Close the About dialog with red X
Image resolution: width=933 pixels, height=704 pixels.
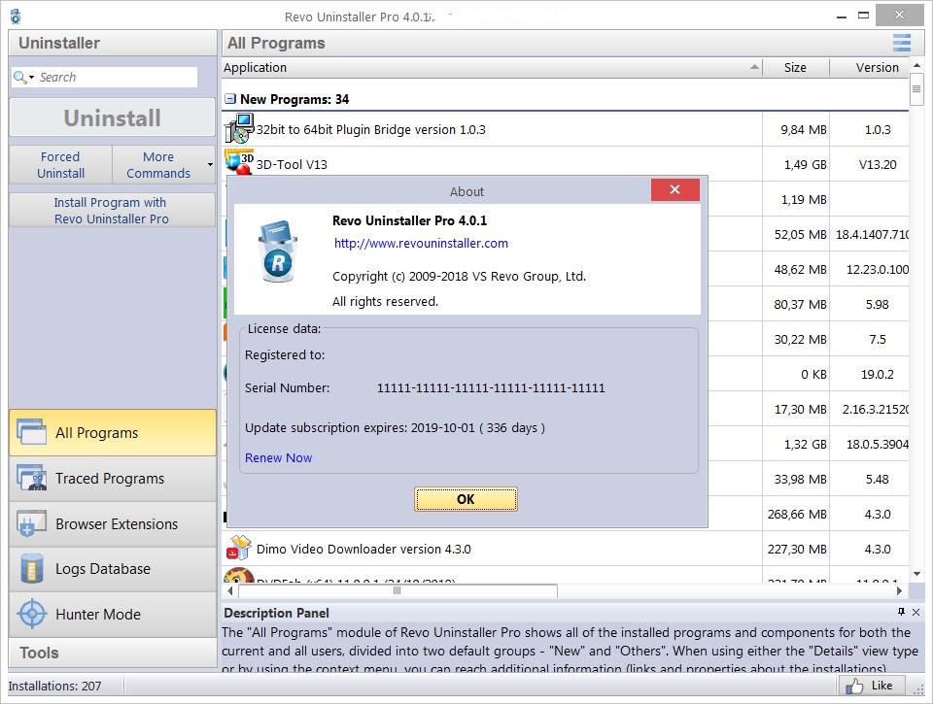(x=674, y=189)
